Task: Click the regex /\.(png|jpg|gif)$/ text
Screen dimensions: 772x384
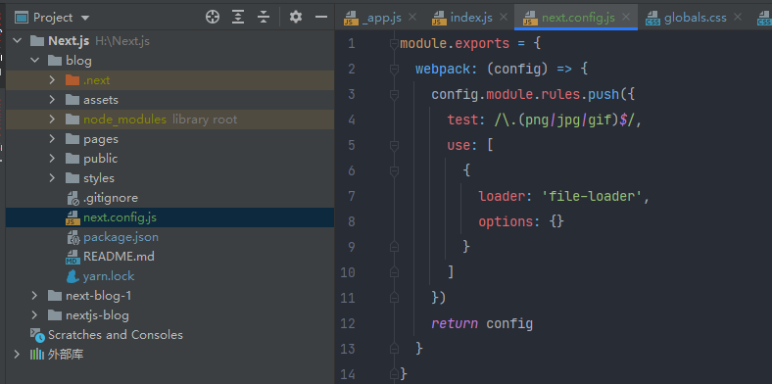Action: [x=564, y=120]
